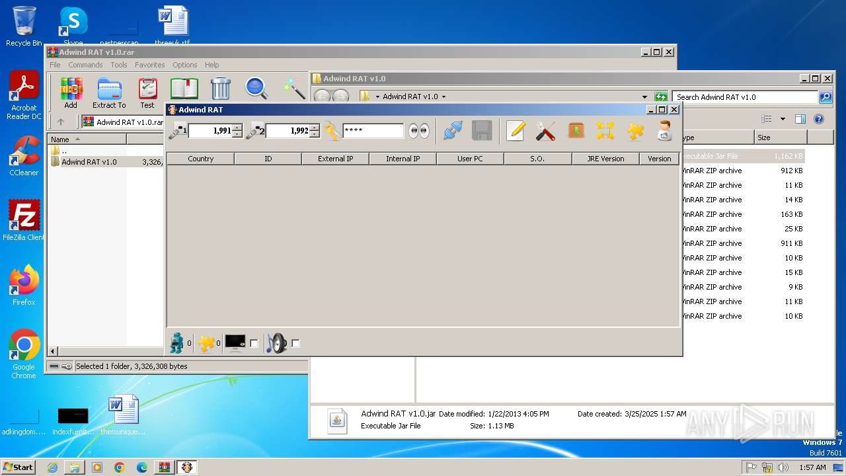Click the blue robot icon in status bar

tap(176, 342)
